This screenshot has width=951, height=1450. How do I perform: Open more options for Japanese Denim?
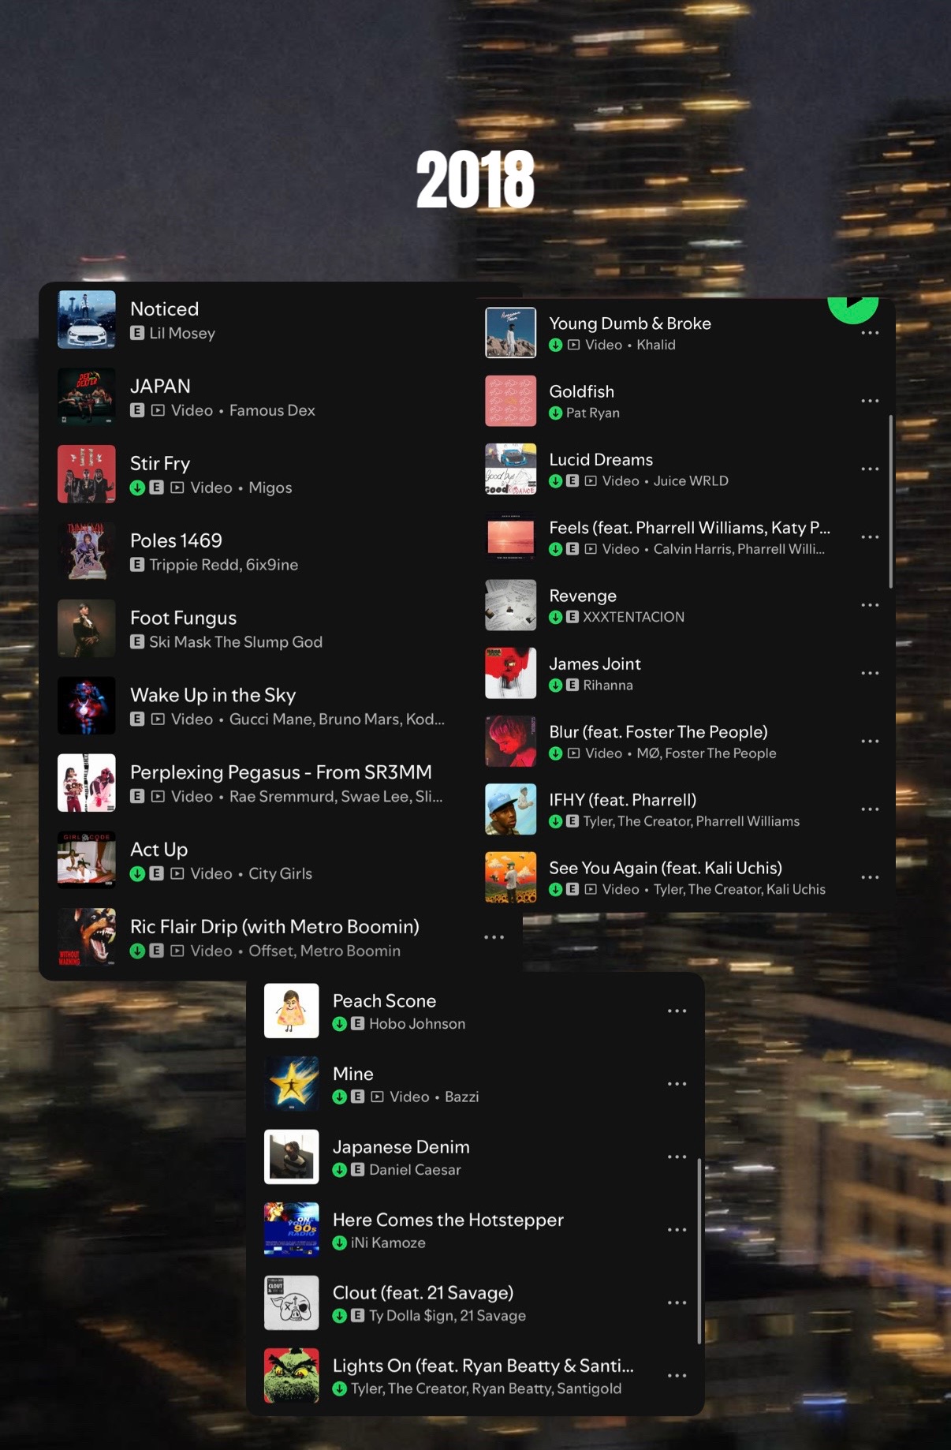pyautogui.click(x=677, y=1157)
